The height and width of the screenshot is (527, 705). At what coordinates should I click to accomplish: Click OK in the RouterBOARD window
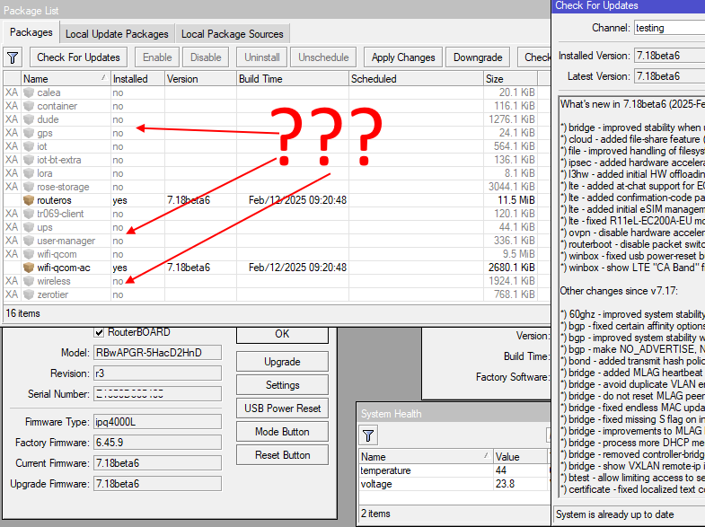282,334
